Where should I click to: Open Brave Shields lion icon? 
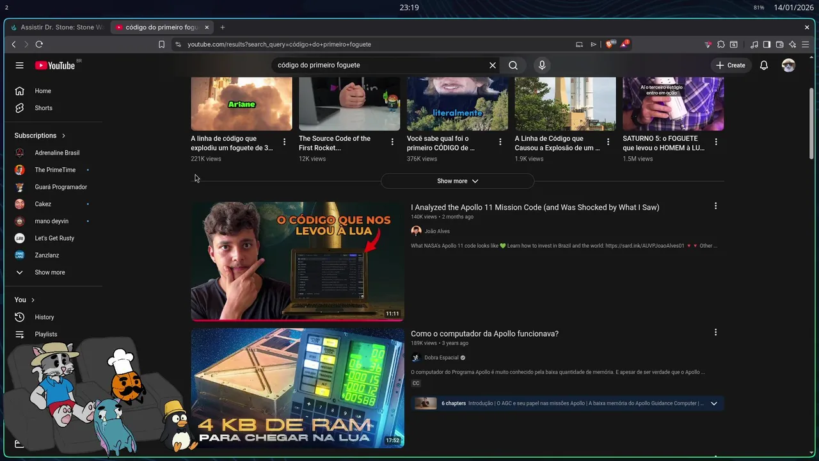[609, 44]
